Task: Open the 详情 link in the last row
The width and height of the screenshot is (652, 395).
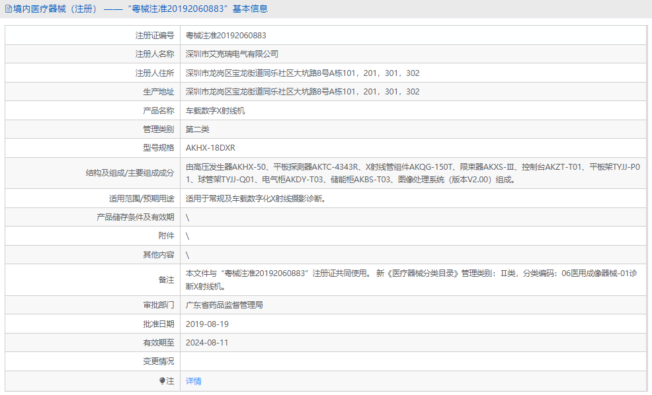Action: (x=192, y=381)
